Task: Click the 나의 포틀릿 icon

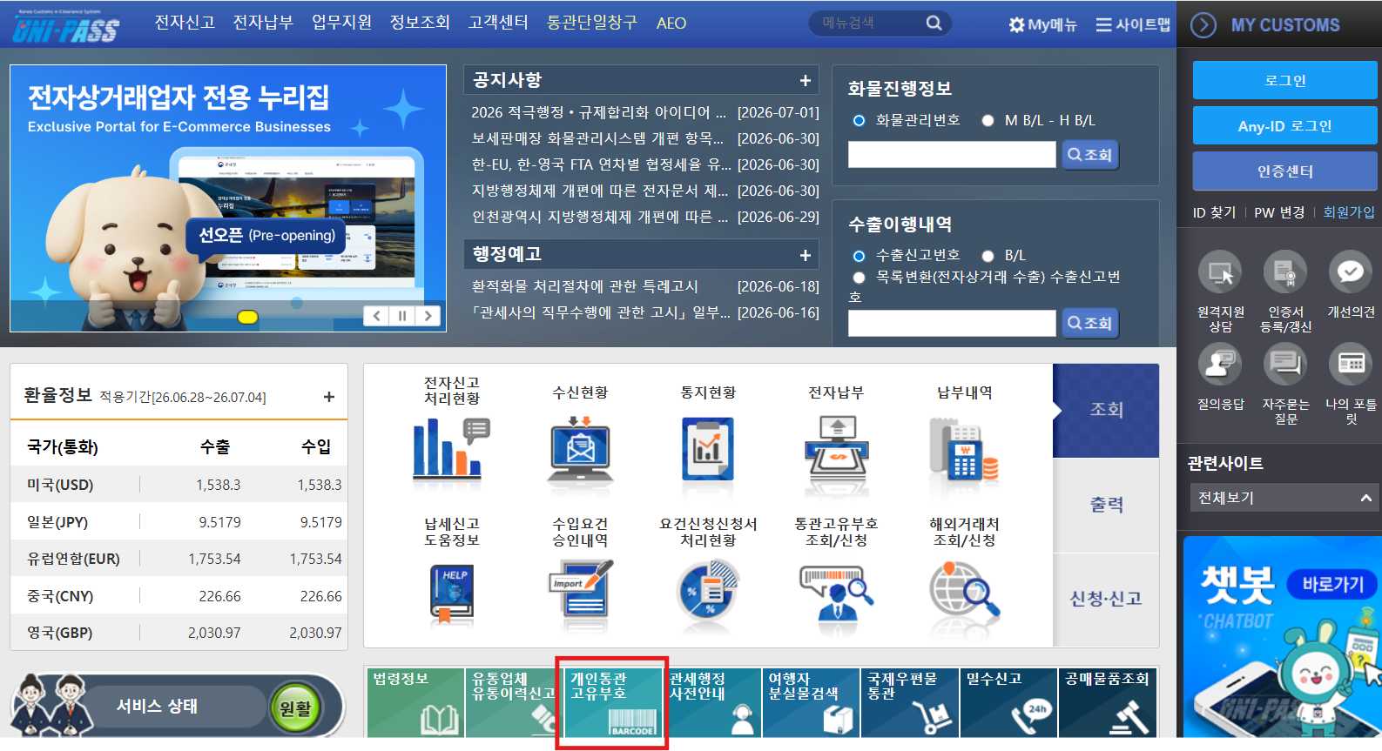Action: pos(1351,364)
